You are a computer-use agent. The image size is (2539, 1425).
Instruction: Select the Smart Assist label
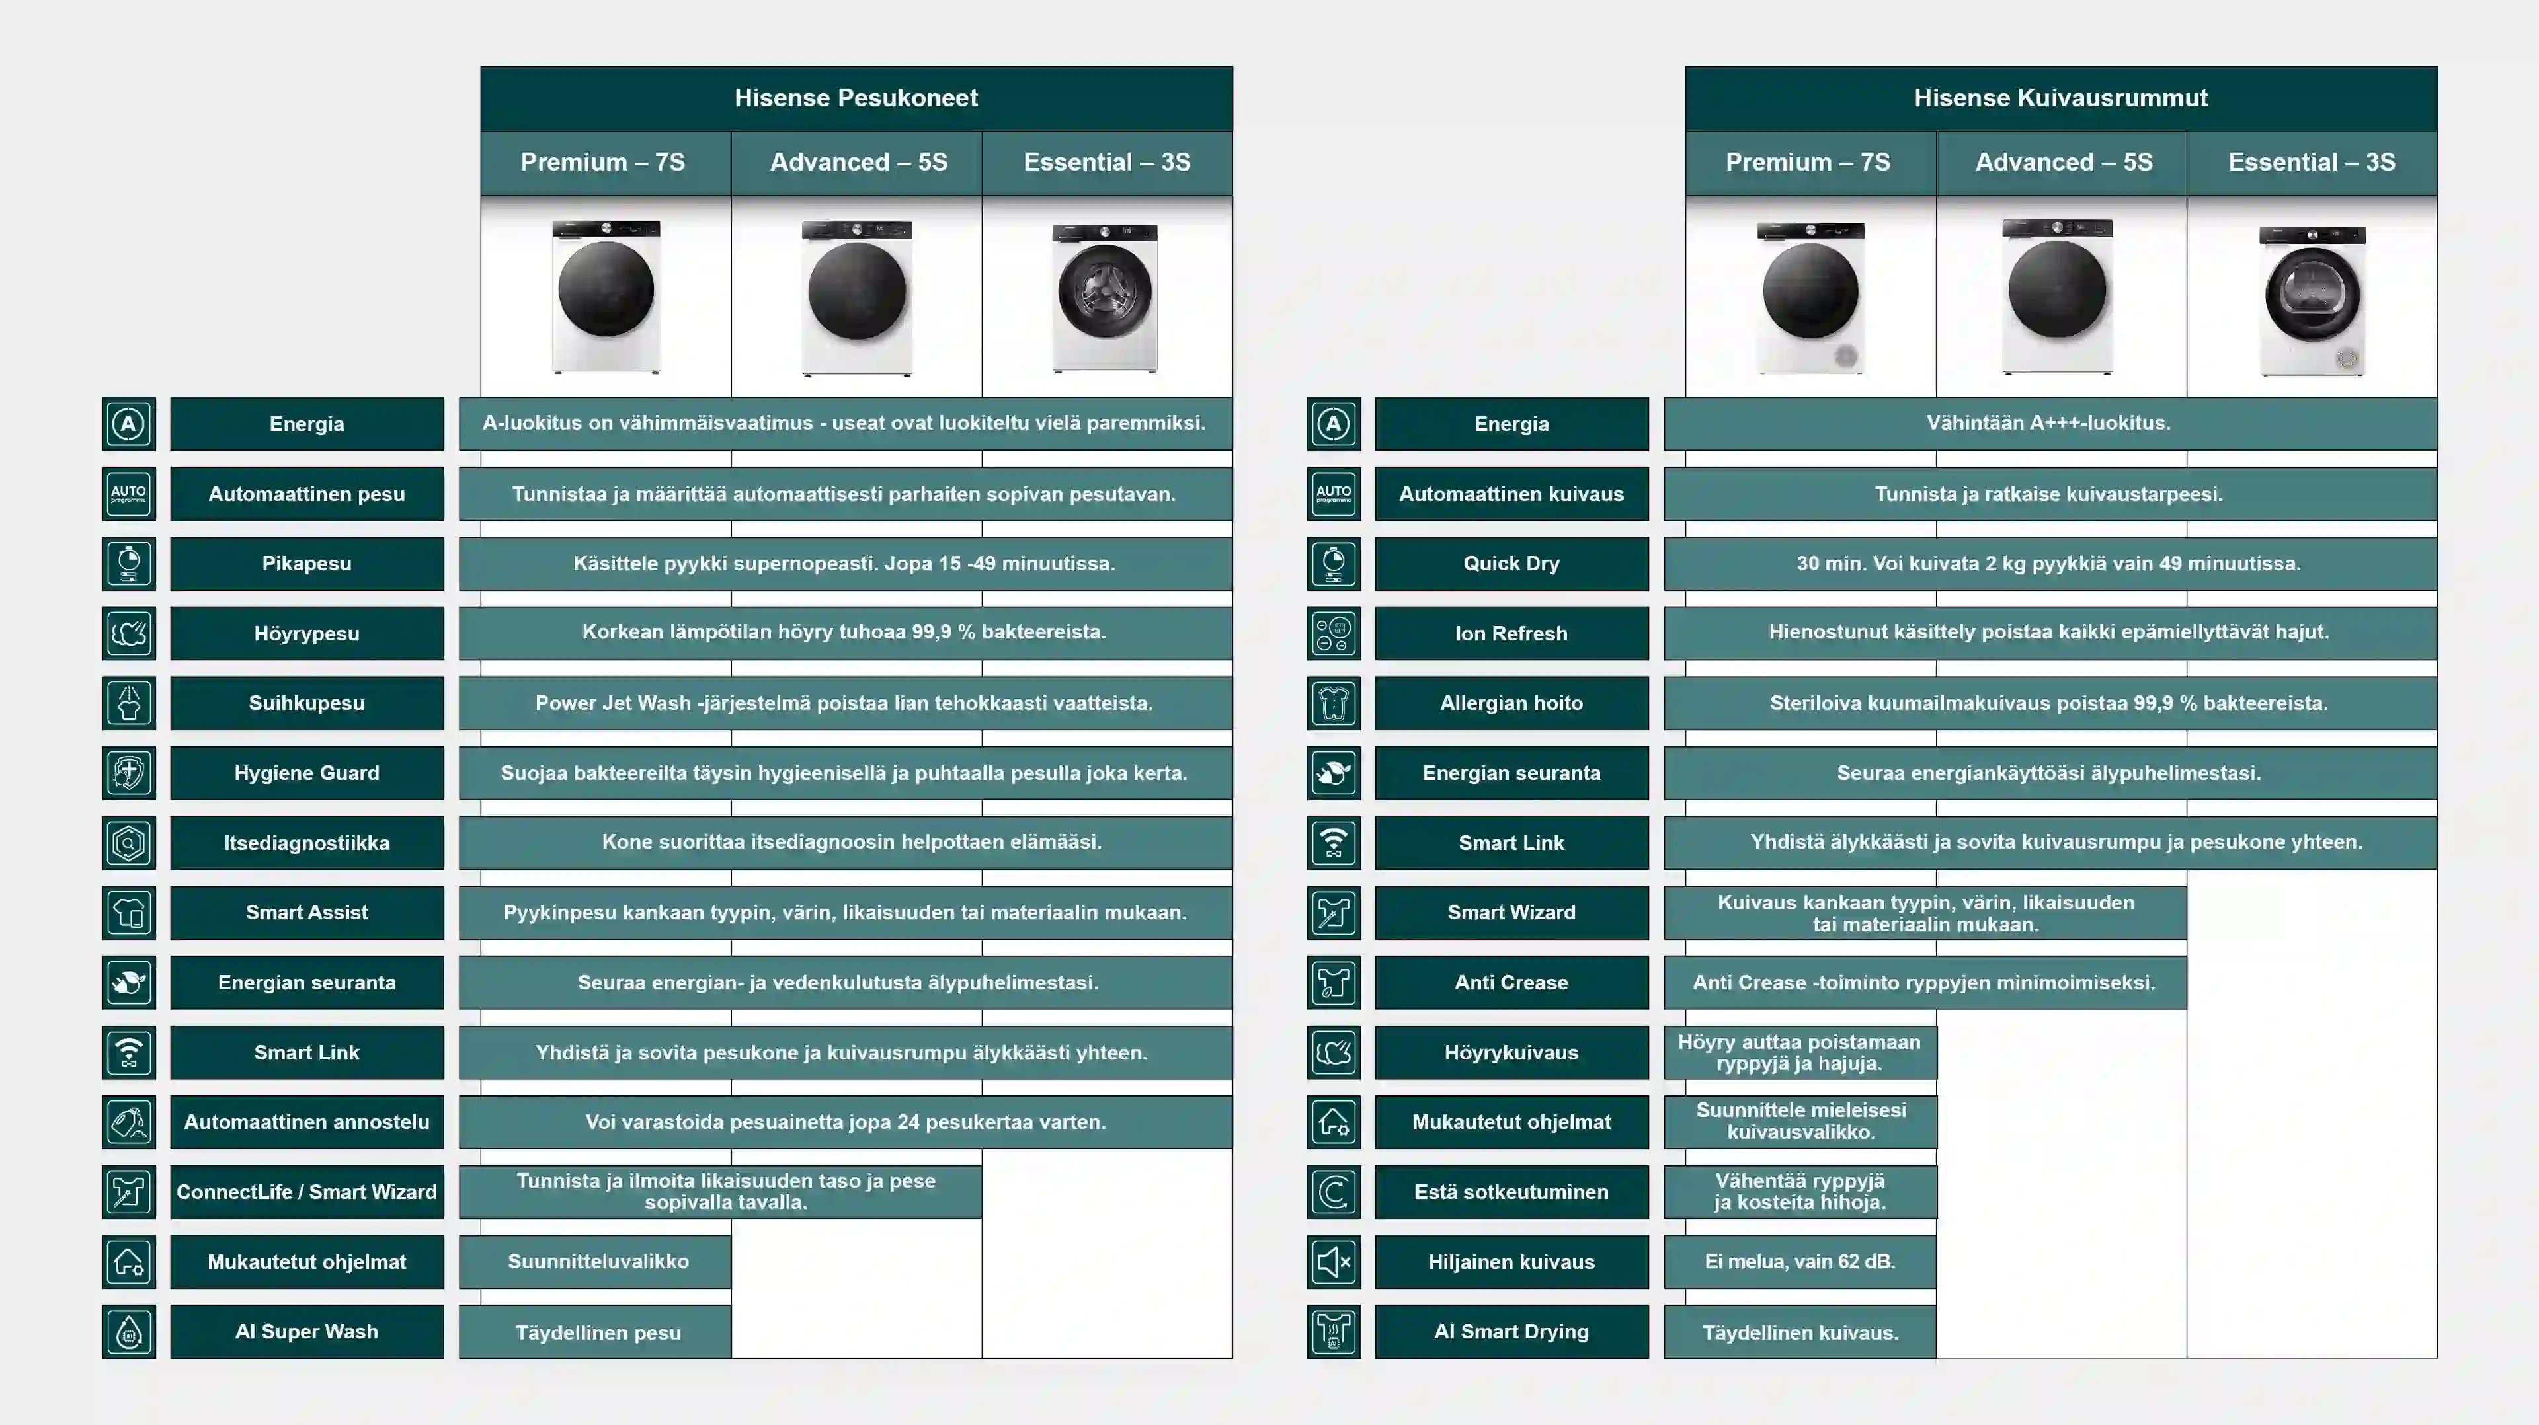[307, 913]
